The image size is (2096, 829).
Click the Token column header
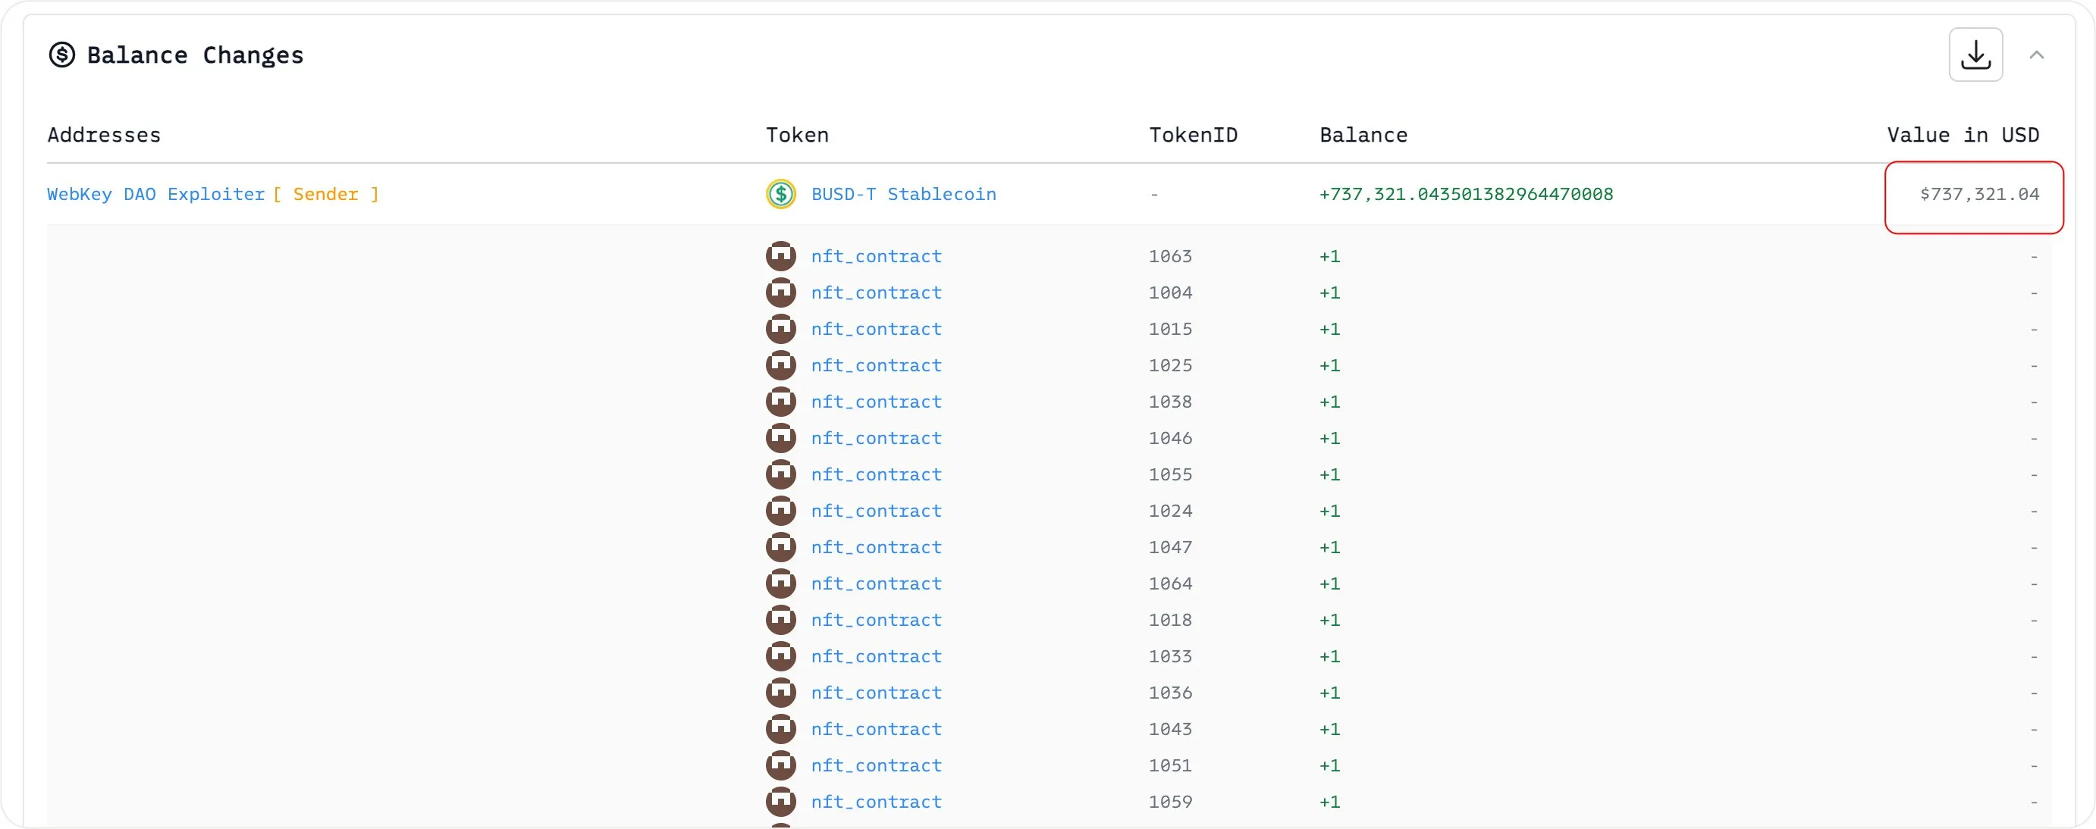pyautogui.click(x=798, y=135)
